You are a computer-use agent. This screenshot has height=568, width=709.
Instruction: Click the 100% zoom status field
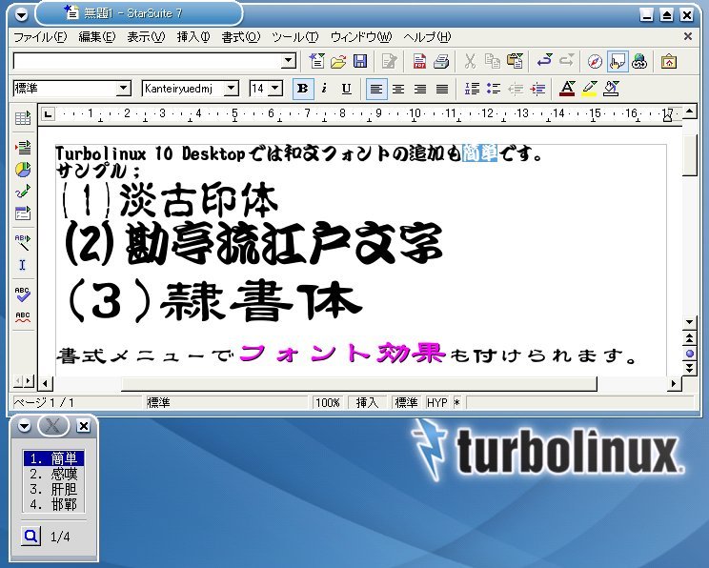[328, 402]
